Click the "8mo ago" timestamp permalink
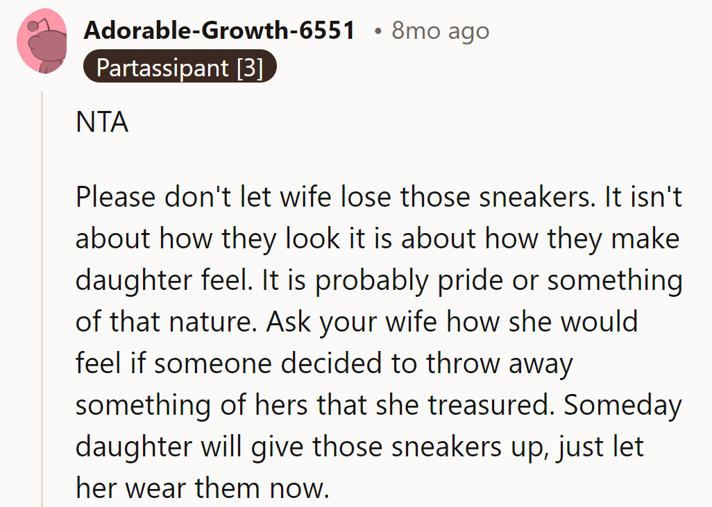This screenshot has height=507, width=712. coord(440,31)
